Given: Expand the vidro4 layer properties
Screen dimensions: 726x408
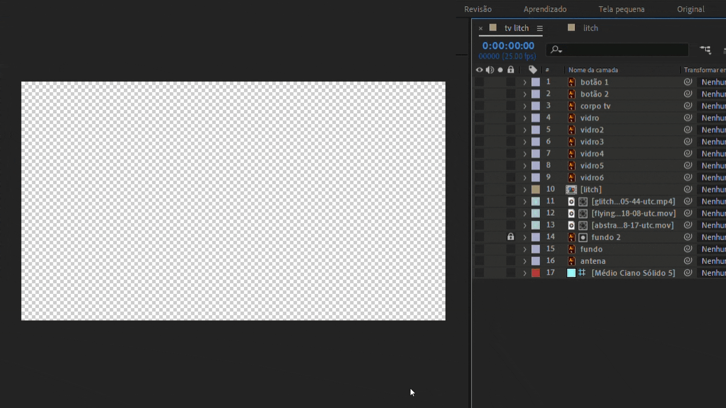Looking at the screenshot, I should (x=525, y=154).
